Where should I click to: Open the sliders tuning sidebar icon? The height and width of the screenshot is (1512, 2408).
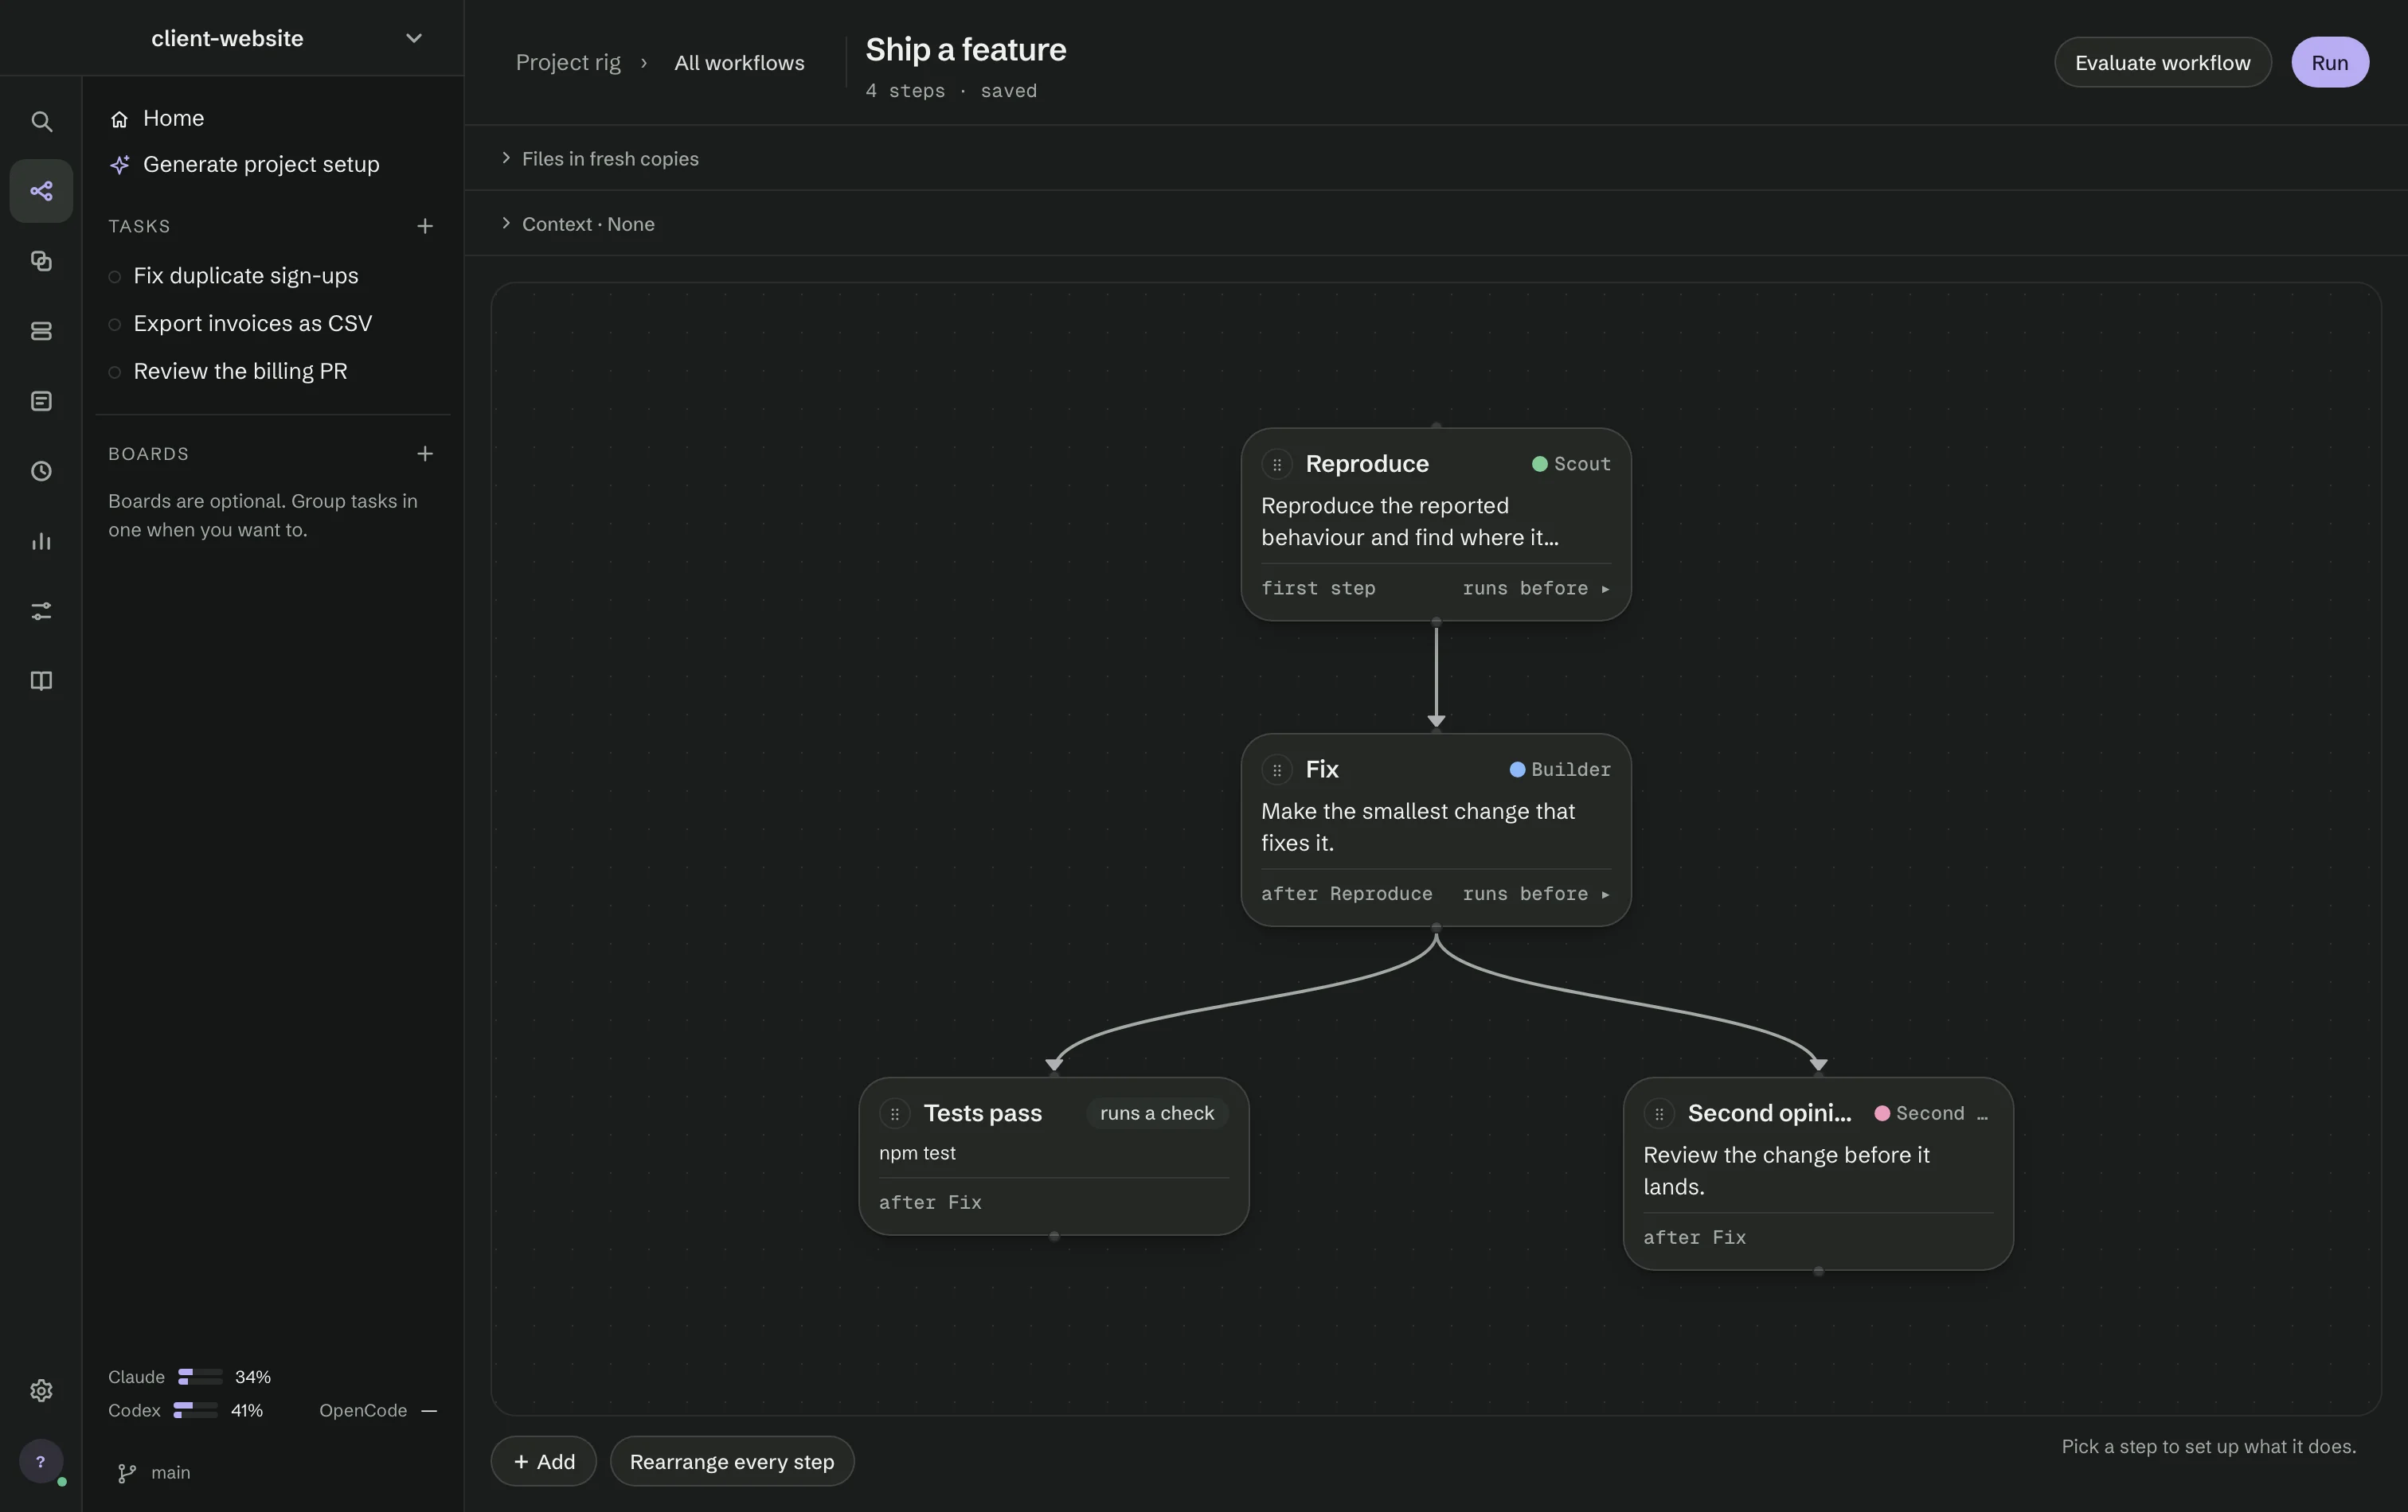(x=41, y=610)
